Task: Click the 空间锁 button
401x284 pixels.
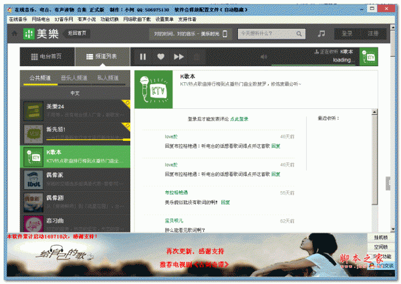Action: click(x=380, y=247)
